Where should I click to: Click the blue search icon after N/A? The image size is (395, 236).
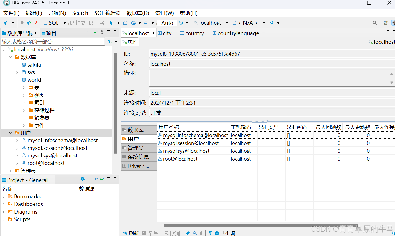272,23
